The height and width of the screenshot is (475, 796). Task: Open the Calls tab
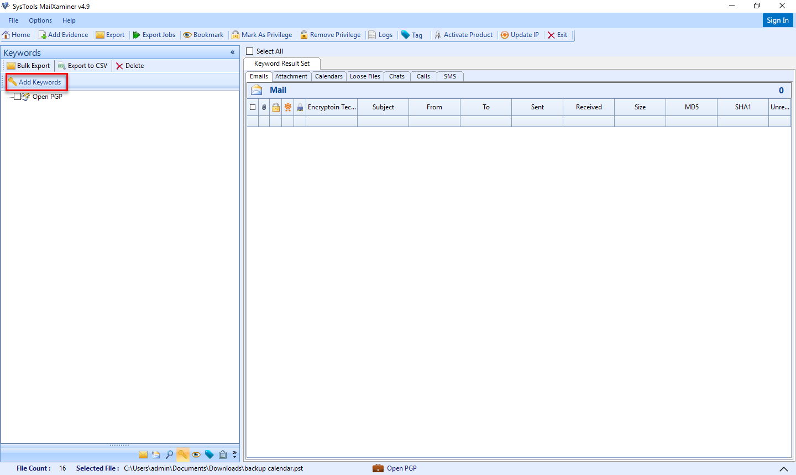[x=423, y=76]
